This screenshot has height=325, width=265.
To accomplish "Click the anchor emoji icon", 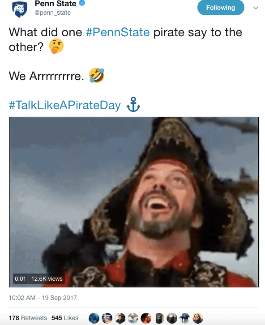I will (133, 104).
